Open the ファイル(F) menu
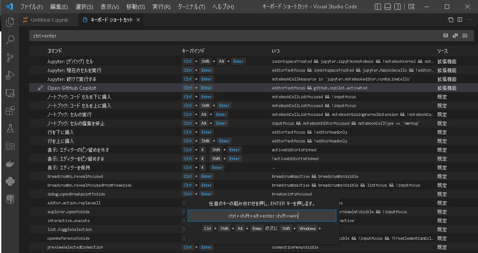Screen dimensions: 478x253 point(31,7)
